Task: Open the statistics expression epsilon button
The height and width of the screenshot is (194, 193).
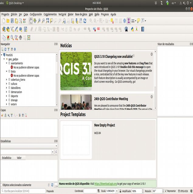Action: click(56, 152)
